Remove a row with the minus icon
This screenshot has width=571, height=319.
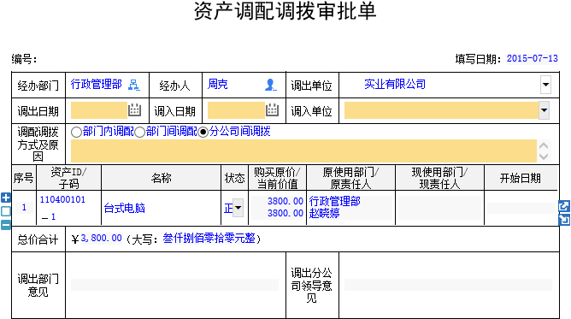(6, 225)
